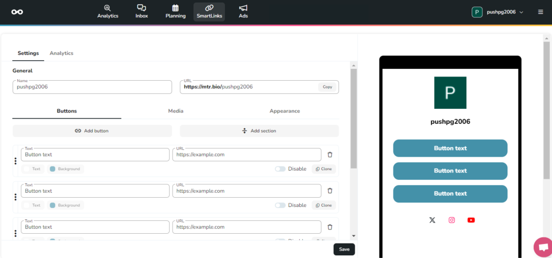Grab the second row's drag handle dots
The image size is (552, 258).
tap(16, 197)
